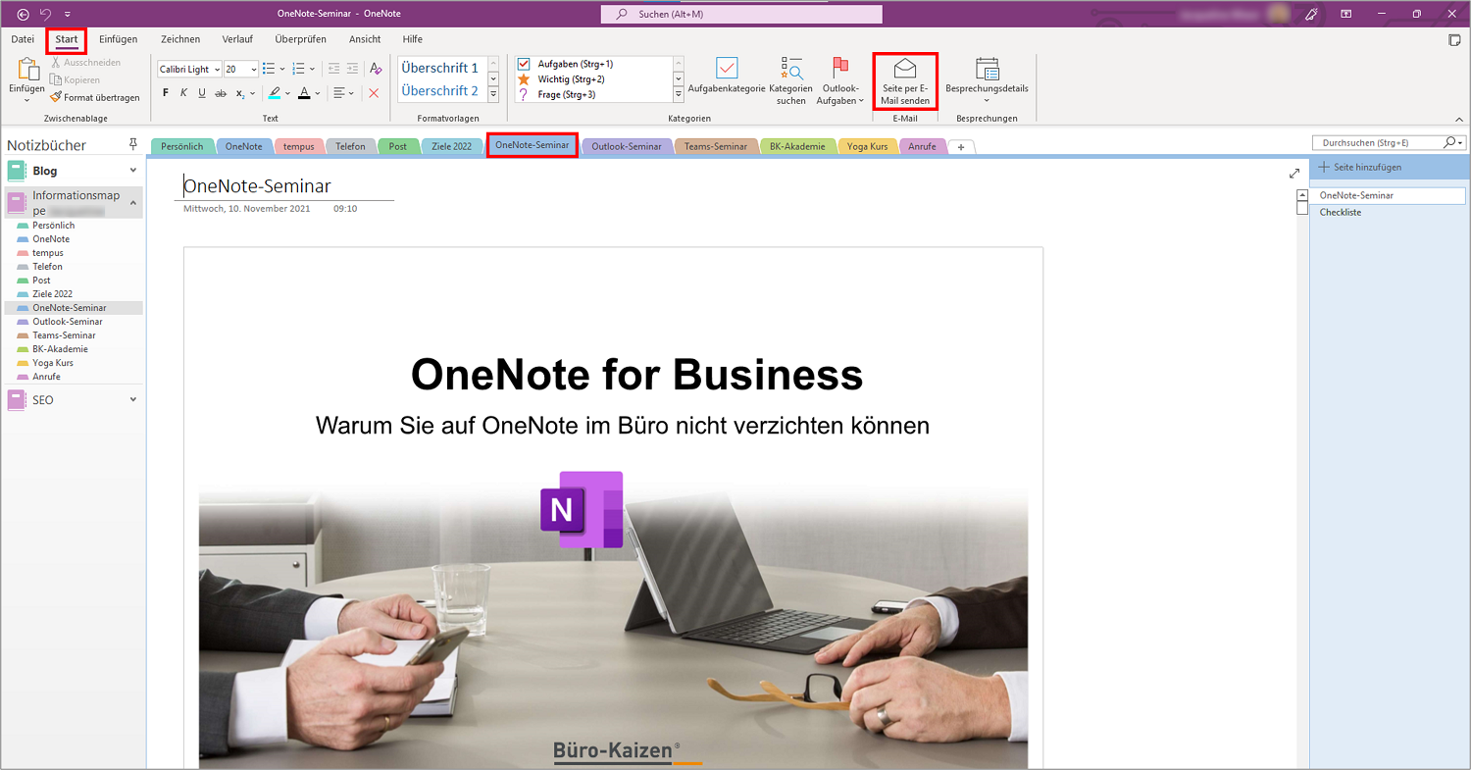The width and height of the screenshot is (1471, 770).
Task: Collapse the Informationsmappe notebook
Action: tap(133, 202)
